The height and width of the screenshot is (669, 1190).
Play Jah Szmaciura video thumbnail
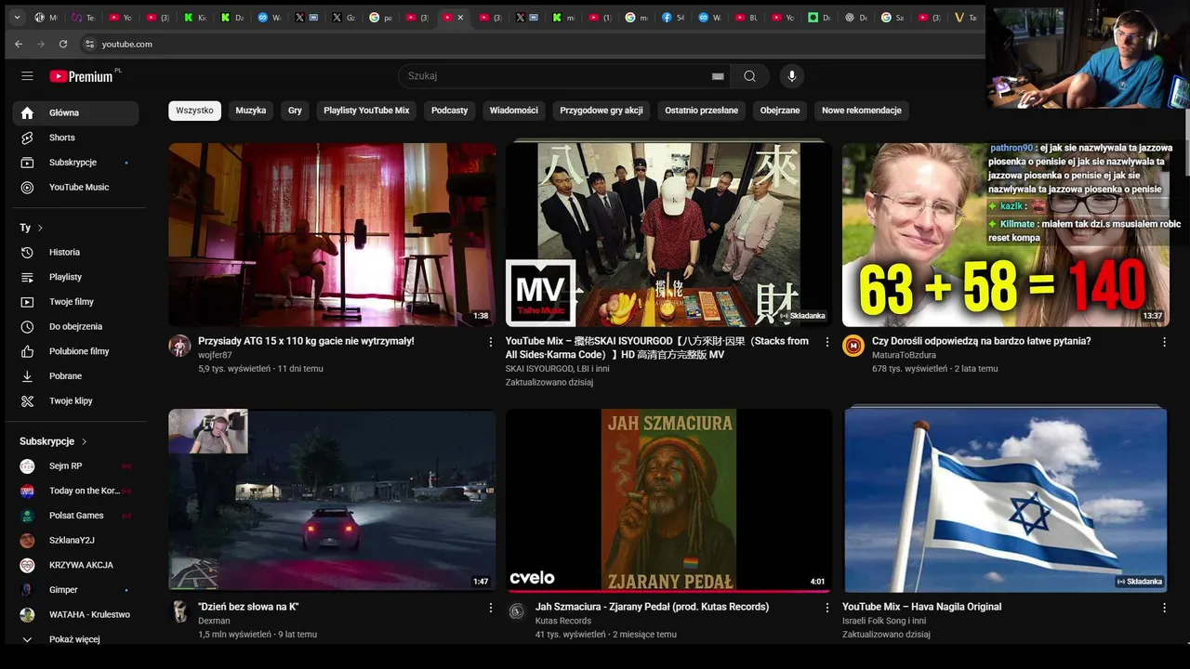[x=668, y=500]
